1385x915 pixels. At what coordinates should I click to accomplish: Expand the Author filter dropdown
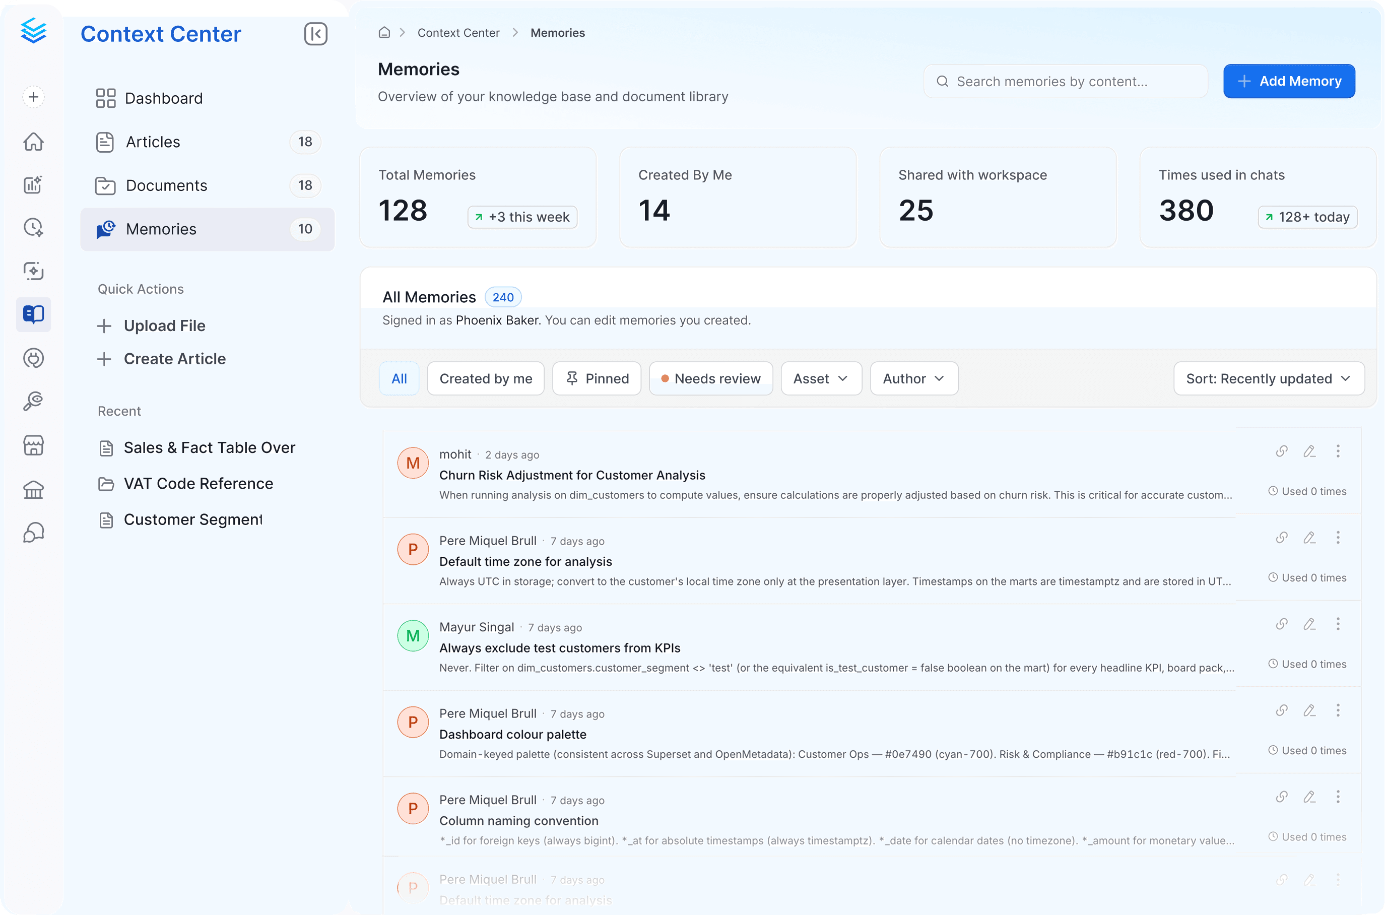pos(913,379)
